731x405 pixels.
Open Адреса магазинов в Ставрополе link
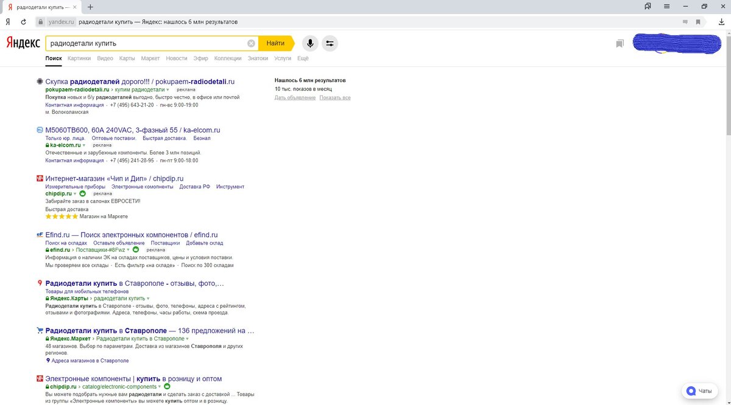coord(90,361)
